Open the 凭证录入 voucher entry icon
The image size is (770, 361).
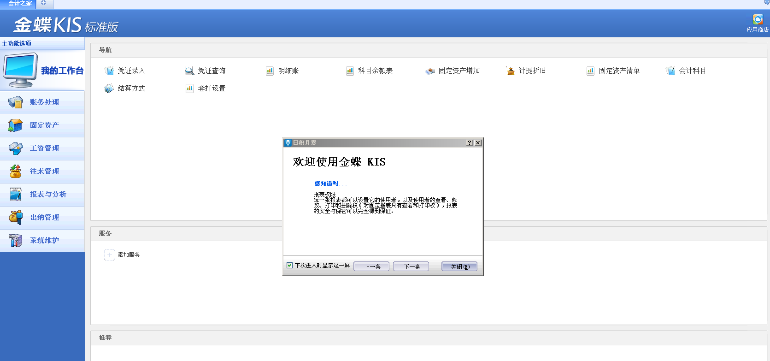pyautogui.click(x=109, y=71)
